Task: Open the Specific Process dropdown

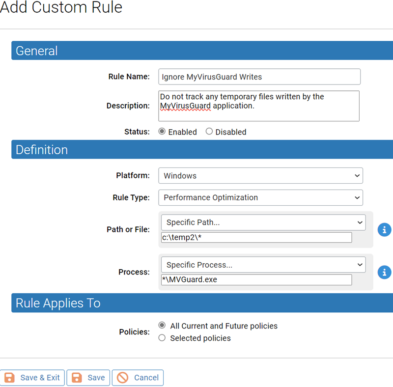Action: click(x=263, y=265)
